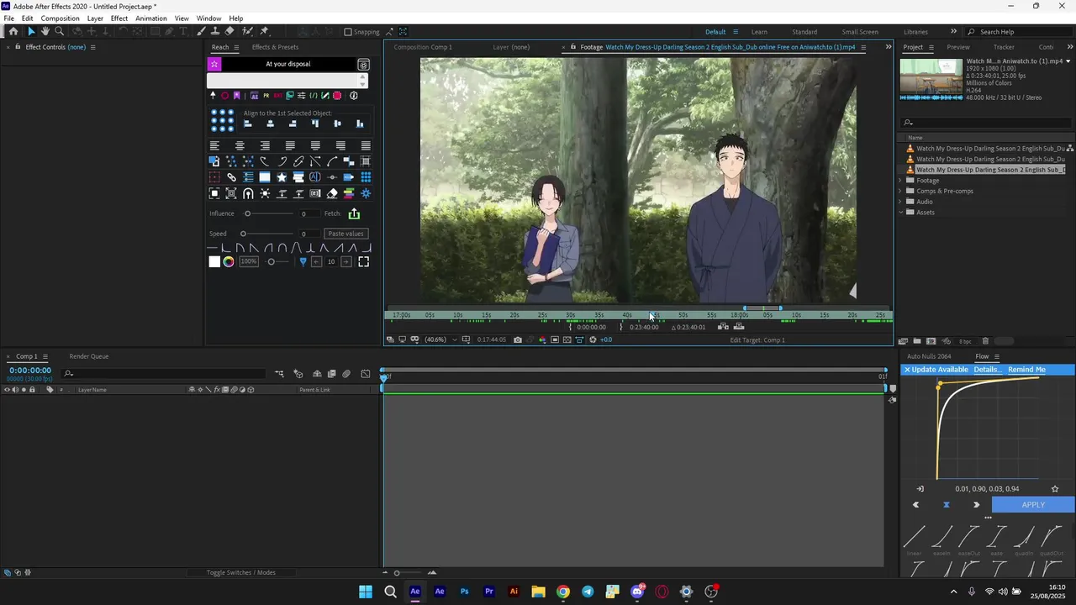Click Paste values button in Reach

click(345, 234)
